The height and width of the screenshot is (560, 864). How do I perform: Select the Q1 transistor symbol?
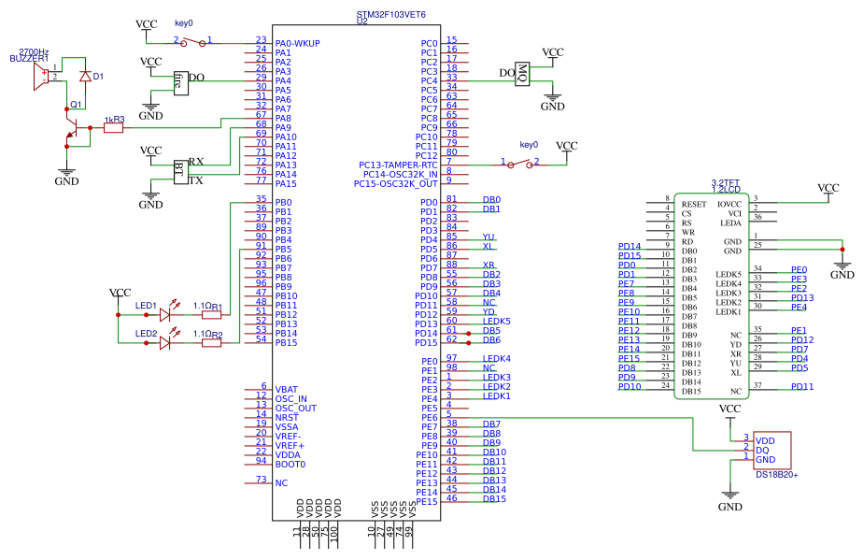tap(72, 128)
